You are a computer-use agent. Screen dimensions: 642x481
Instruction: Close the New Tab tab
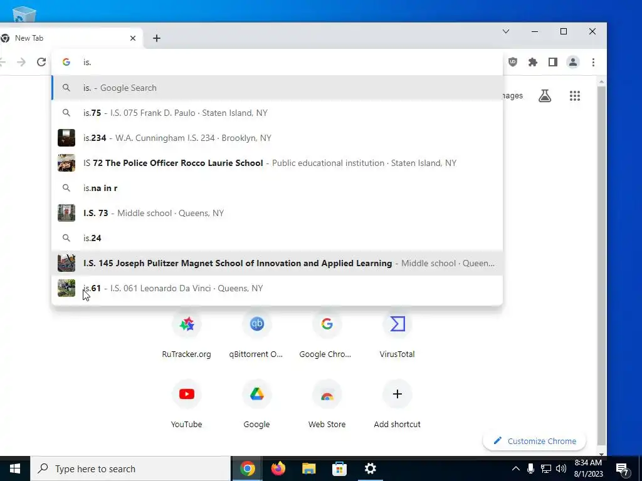coord(133,38)
